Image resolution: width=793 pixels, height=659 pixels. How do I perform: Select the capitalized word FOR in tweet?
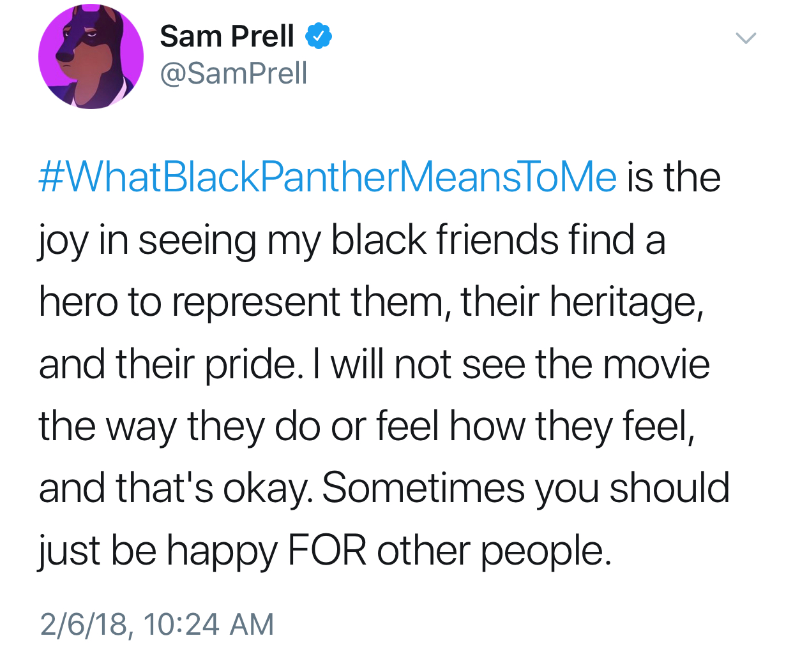327,550
